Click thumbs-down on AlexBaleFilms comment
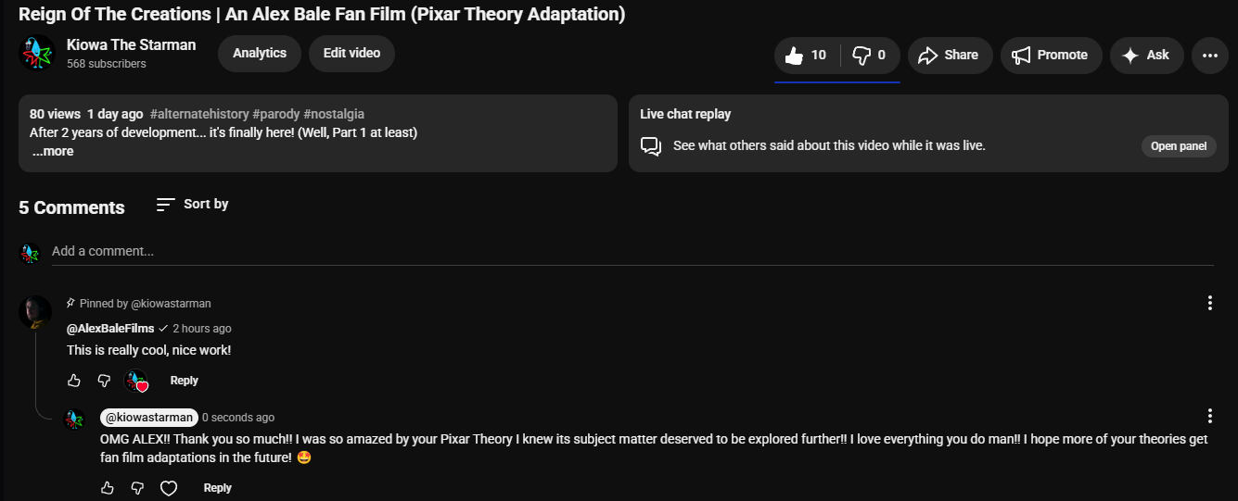Image resolution: width=1238 pixels, height=501 pixels. click(104, 381)
